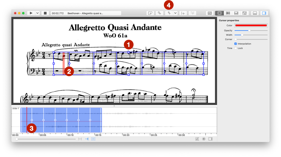
Task: Click the time and title display field
Action: tap(86, 13)
